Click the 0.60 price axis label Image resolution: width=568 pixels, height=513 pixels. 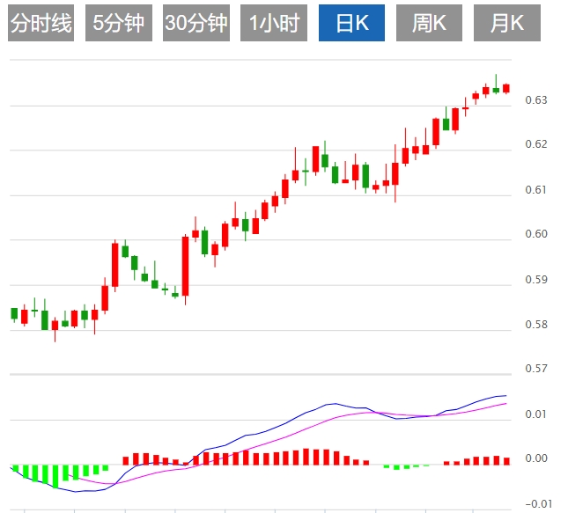click(x=535, y=234)
